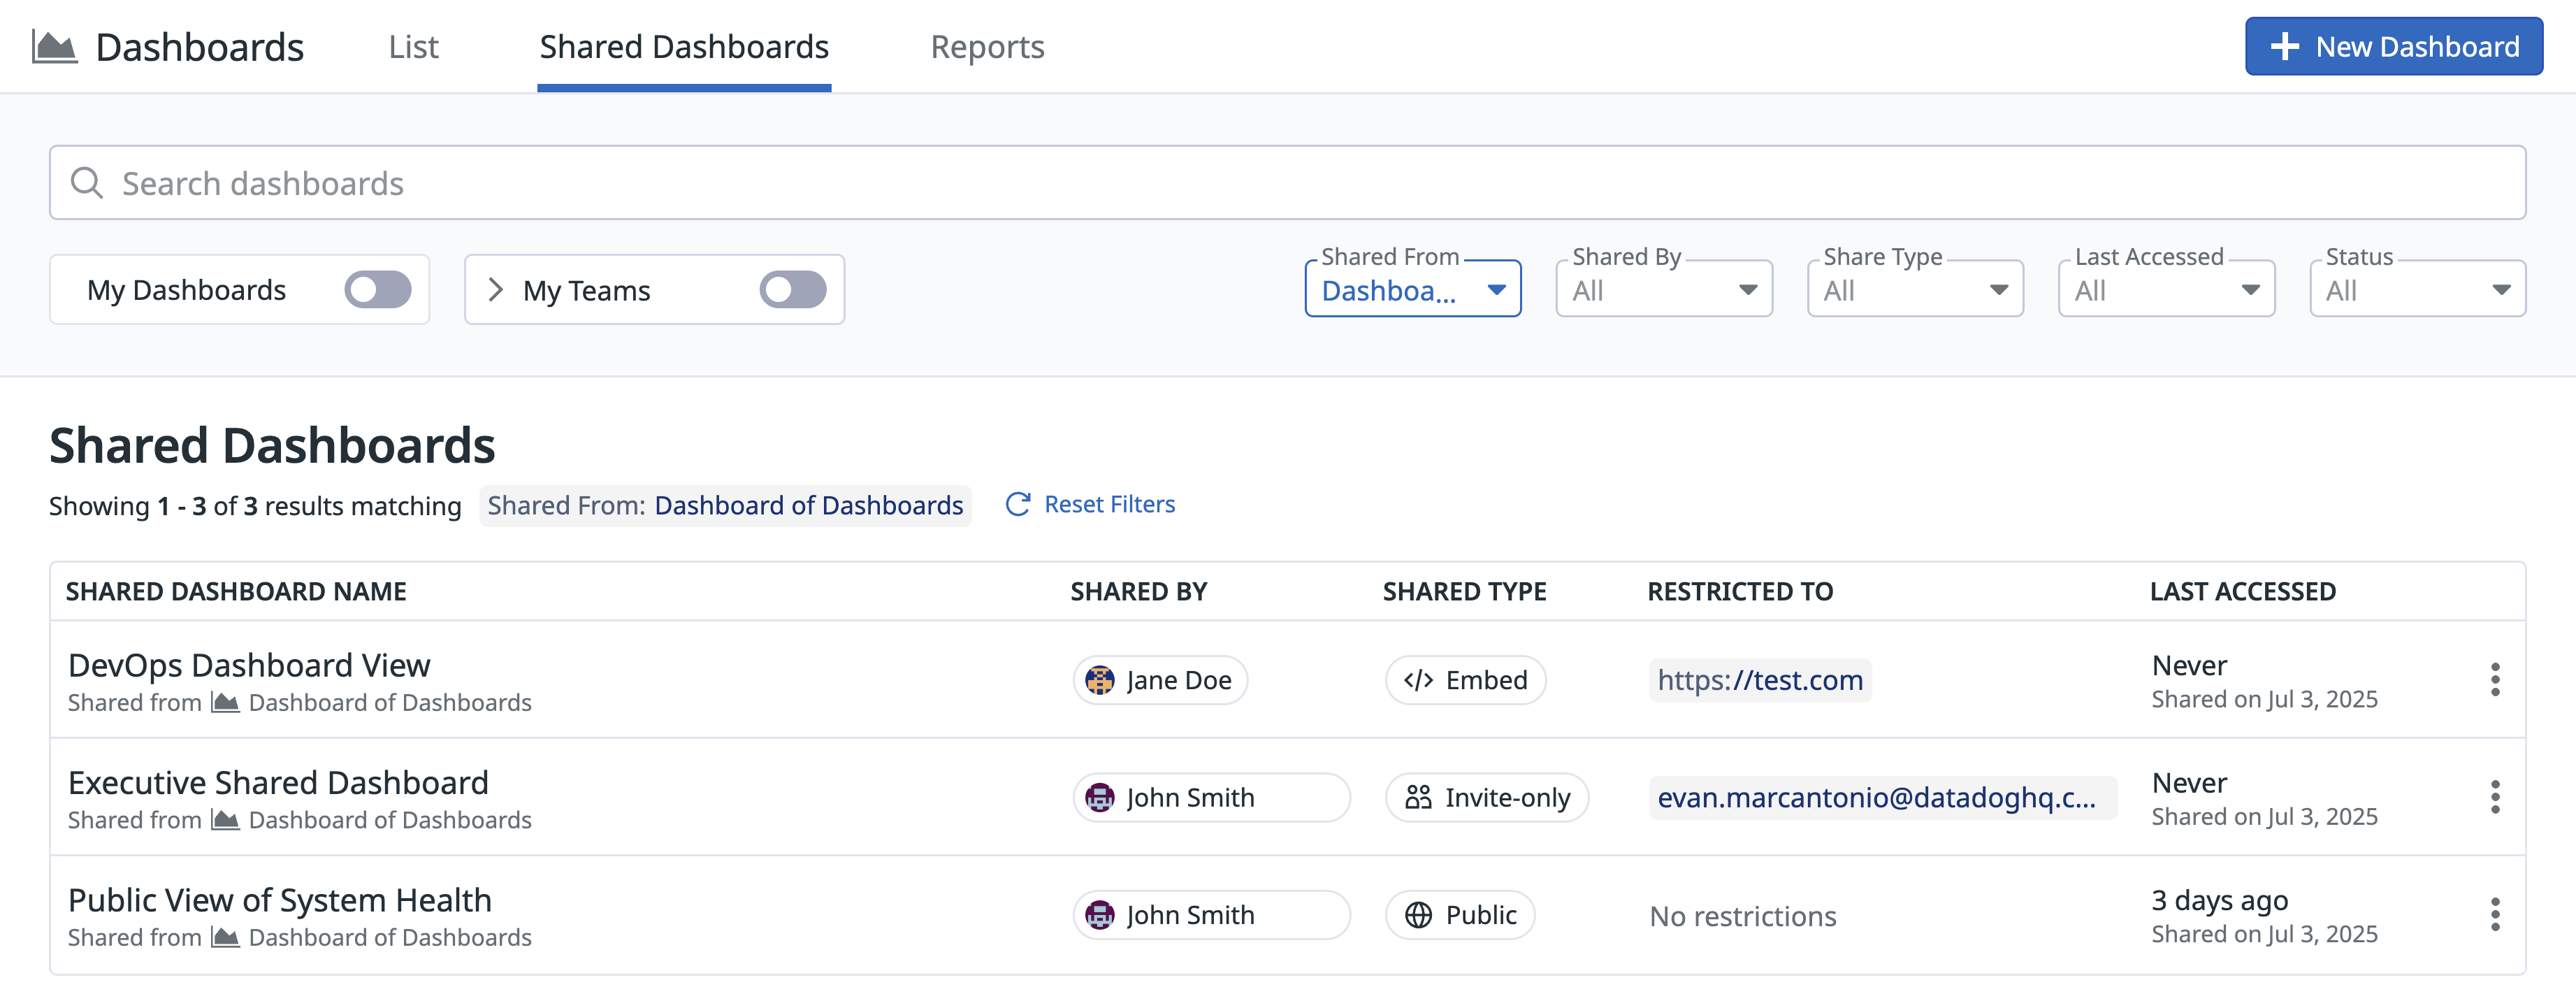Click 'Dashboard of Dashboards' under Public View of System Health
2576x987 pixels.
(x=390, y=937)
